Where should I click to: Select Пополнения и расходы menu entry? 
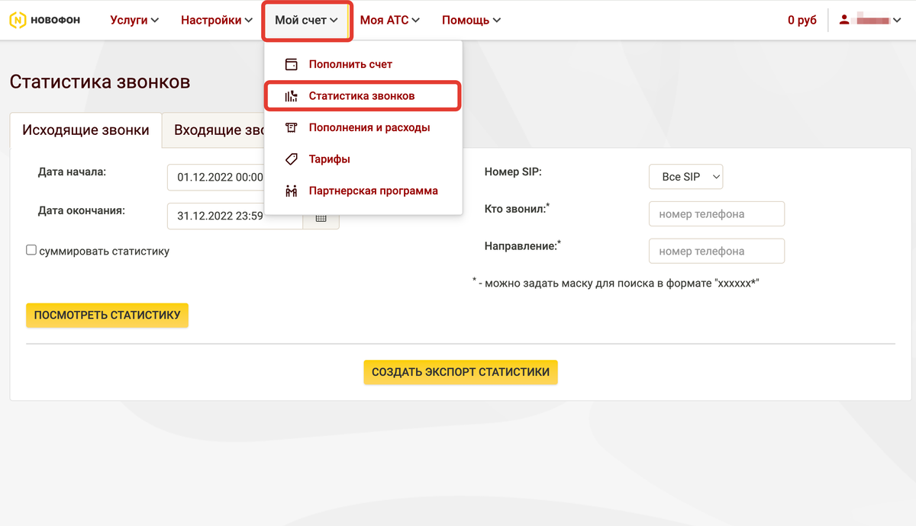click(363, 127)
